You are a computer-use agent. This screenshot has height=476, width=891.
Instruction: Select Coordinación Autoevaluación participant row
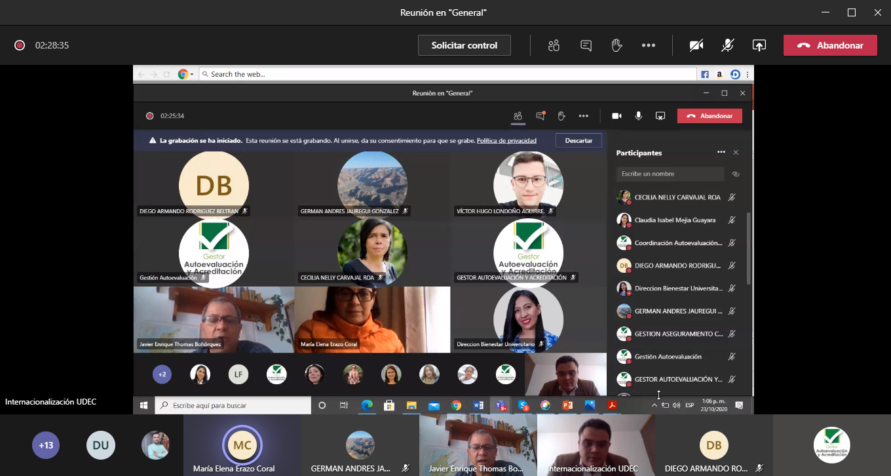pyautogui.click(x=677, y=243)
